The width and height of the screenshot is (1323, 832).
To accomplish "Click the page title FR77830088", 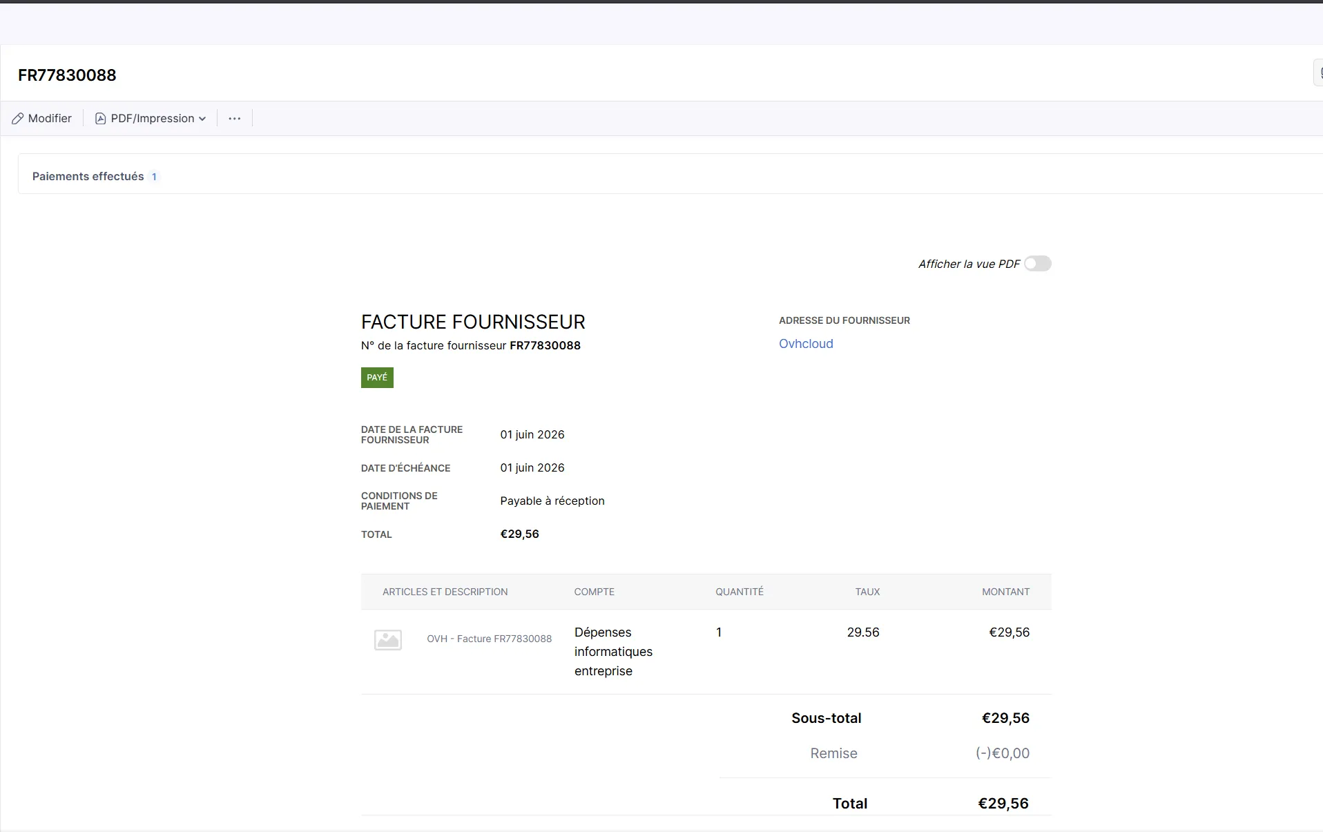I will (x=67, y=75).
